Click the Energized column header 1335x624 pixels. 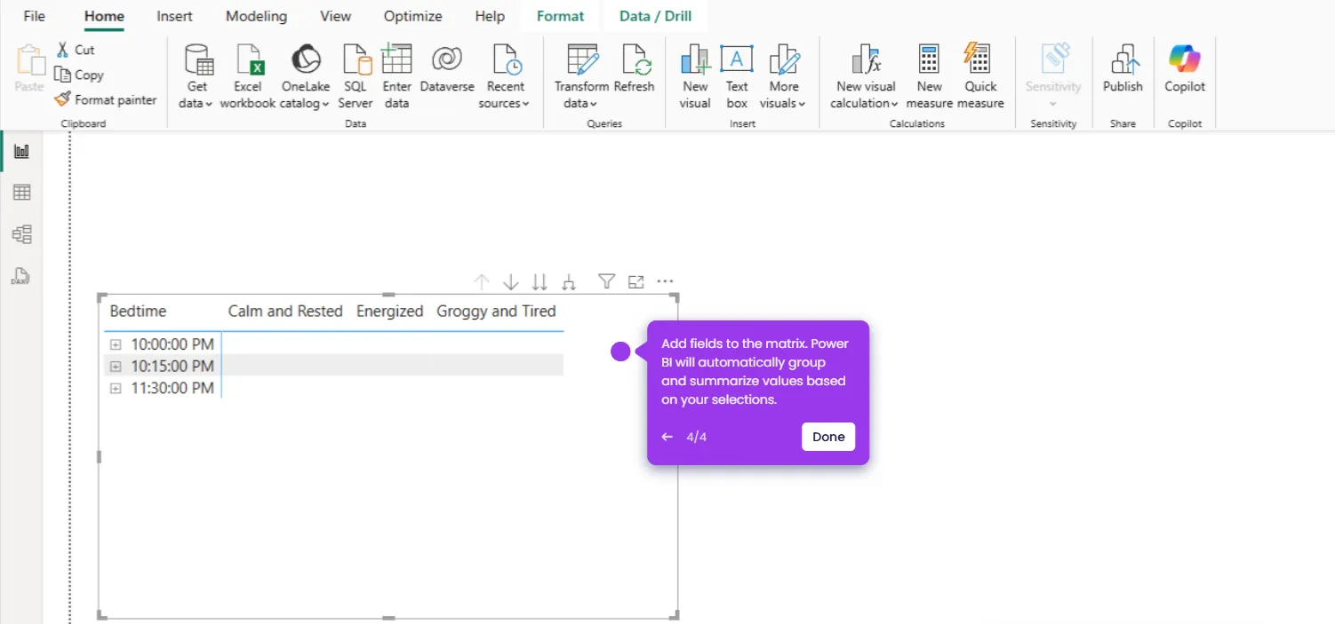coord(389,312)
